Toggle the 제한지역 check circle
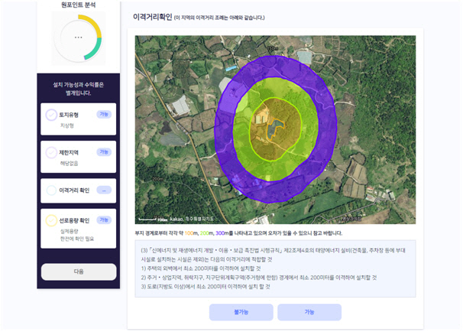 click(x=51, y=152)
